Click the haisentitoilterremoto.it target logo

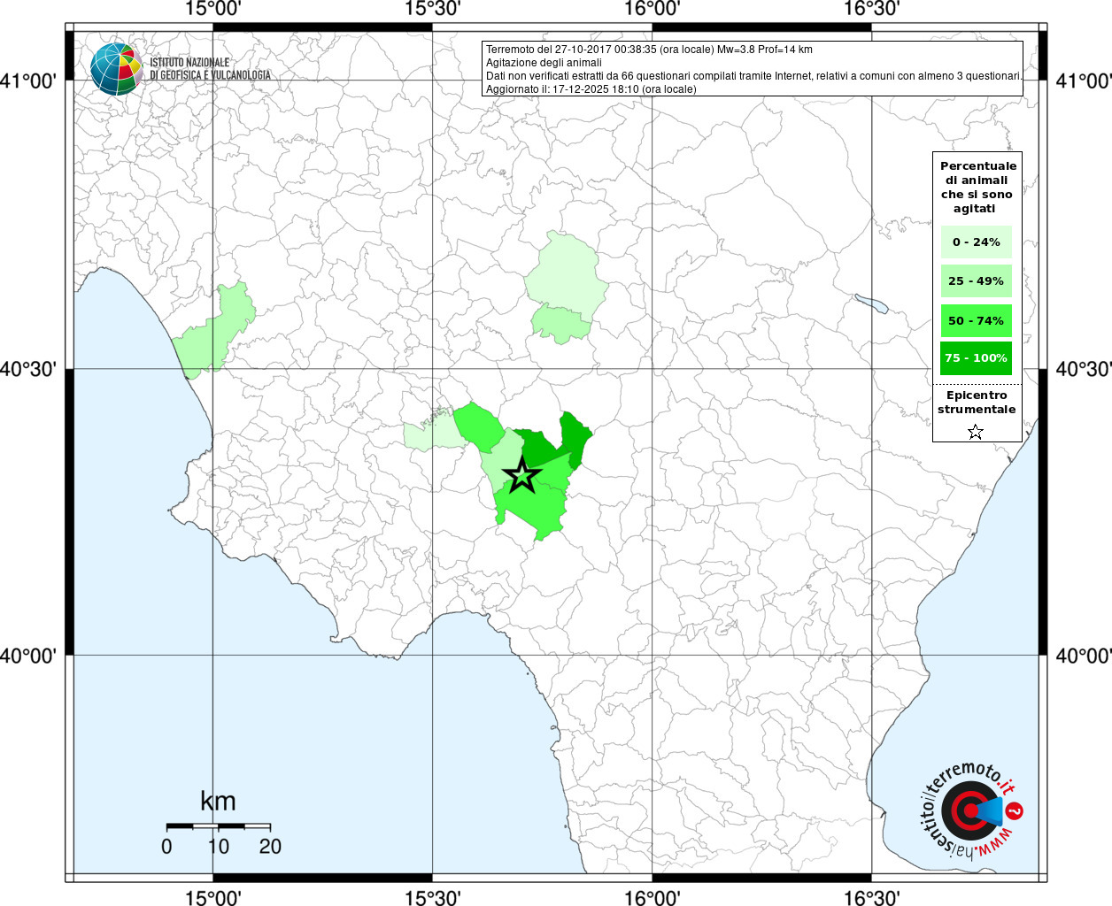click(971, 810)
